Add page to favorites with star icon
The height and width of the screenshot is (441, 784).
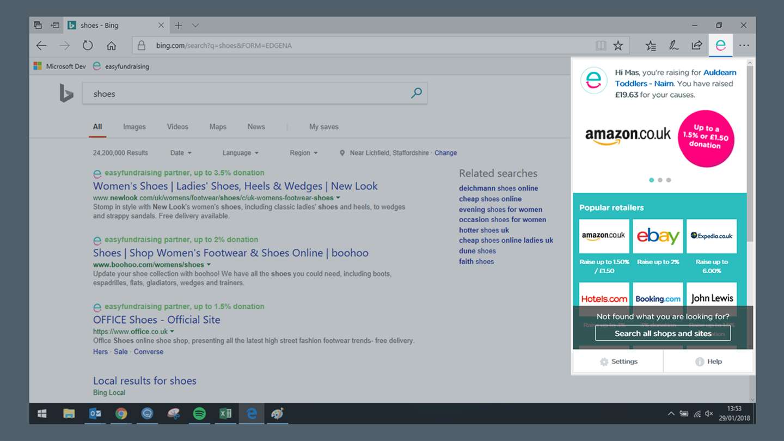coord(618,46)
